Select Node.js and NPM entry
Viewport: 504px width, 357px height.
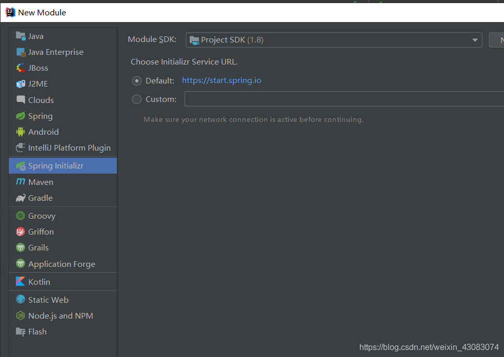coord(63,316)
